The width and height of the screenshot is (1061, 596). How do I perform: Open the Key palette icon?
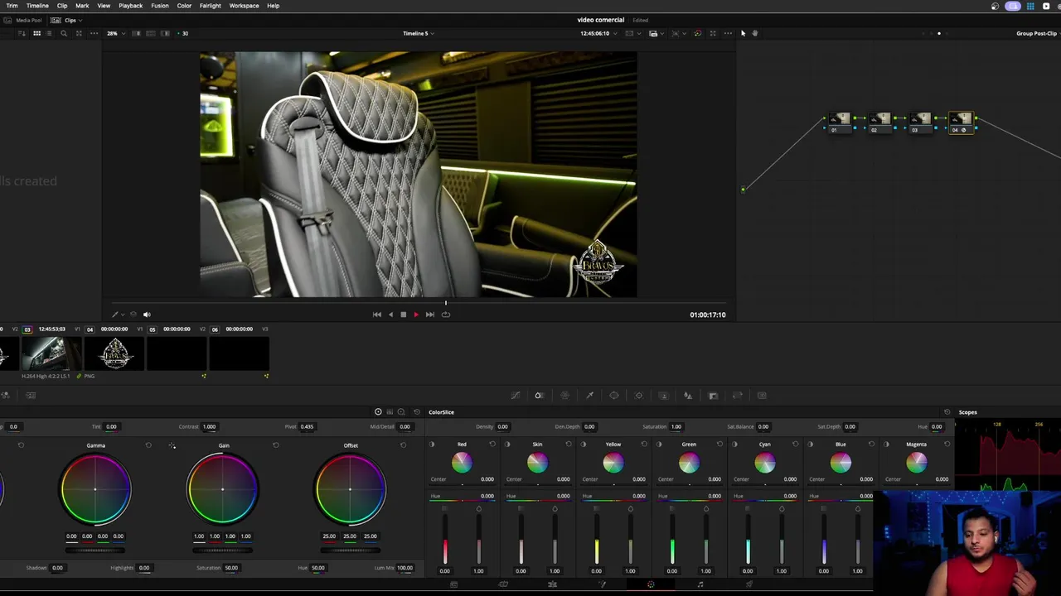point(713,396)
